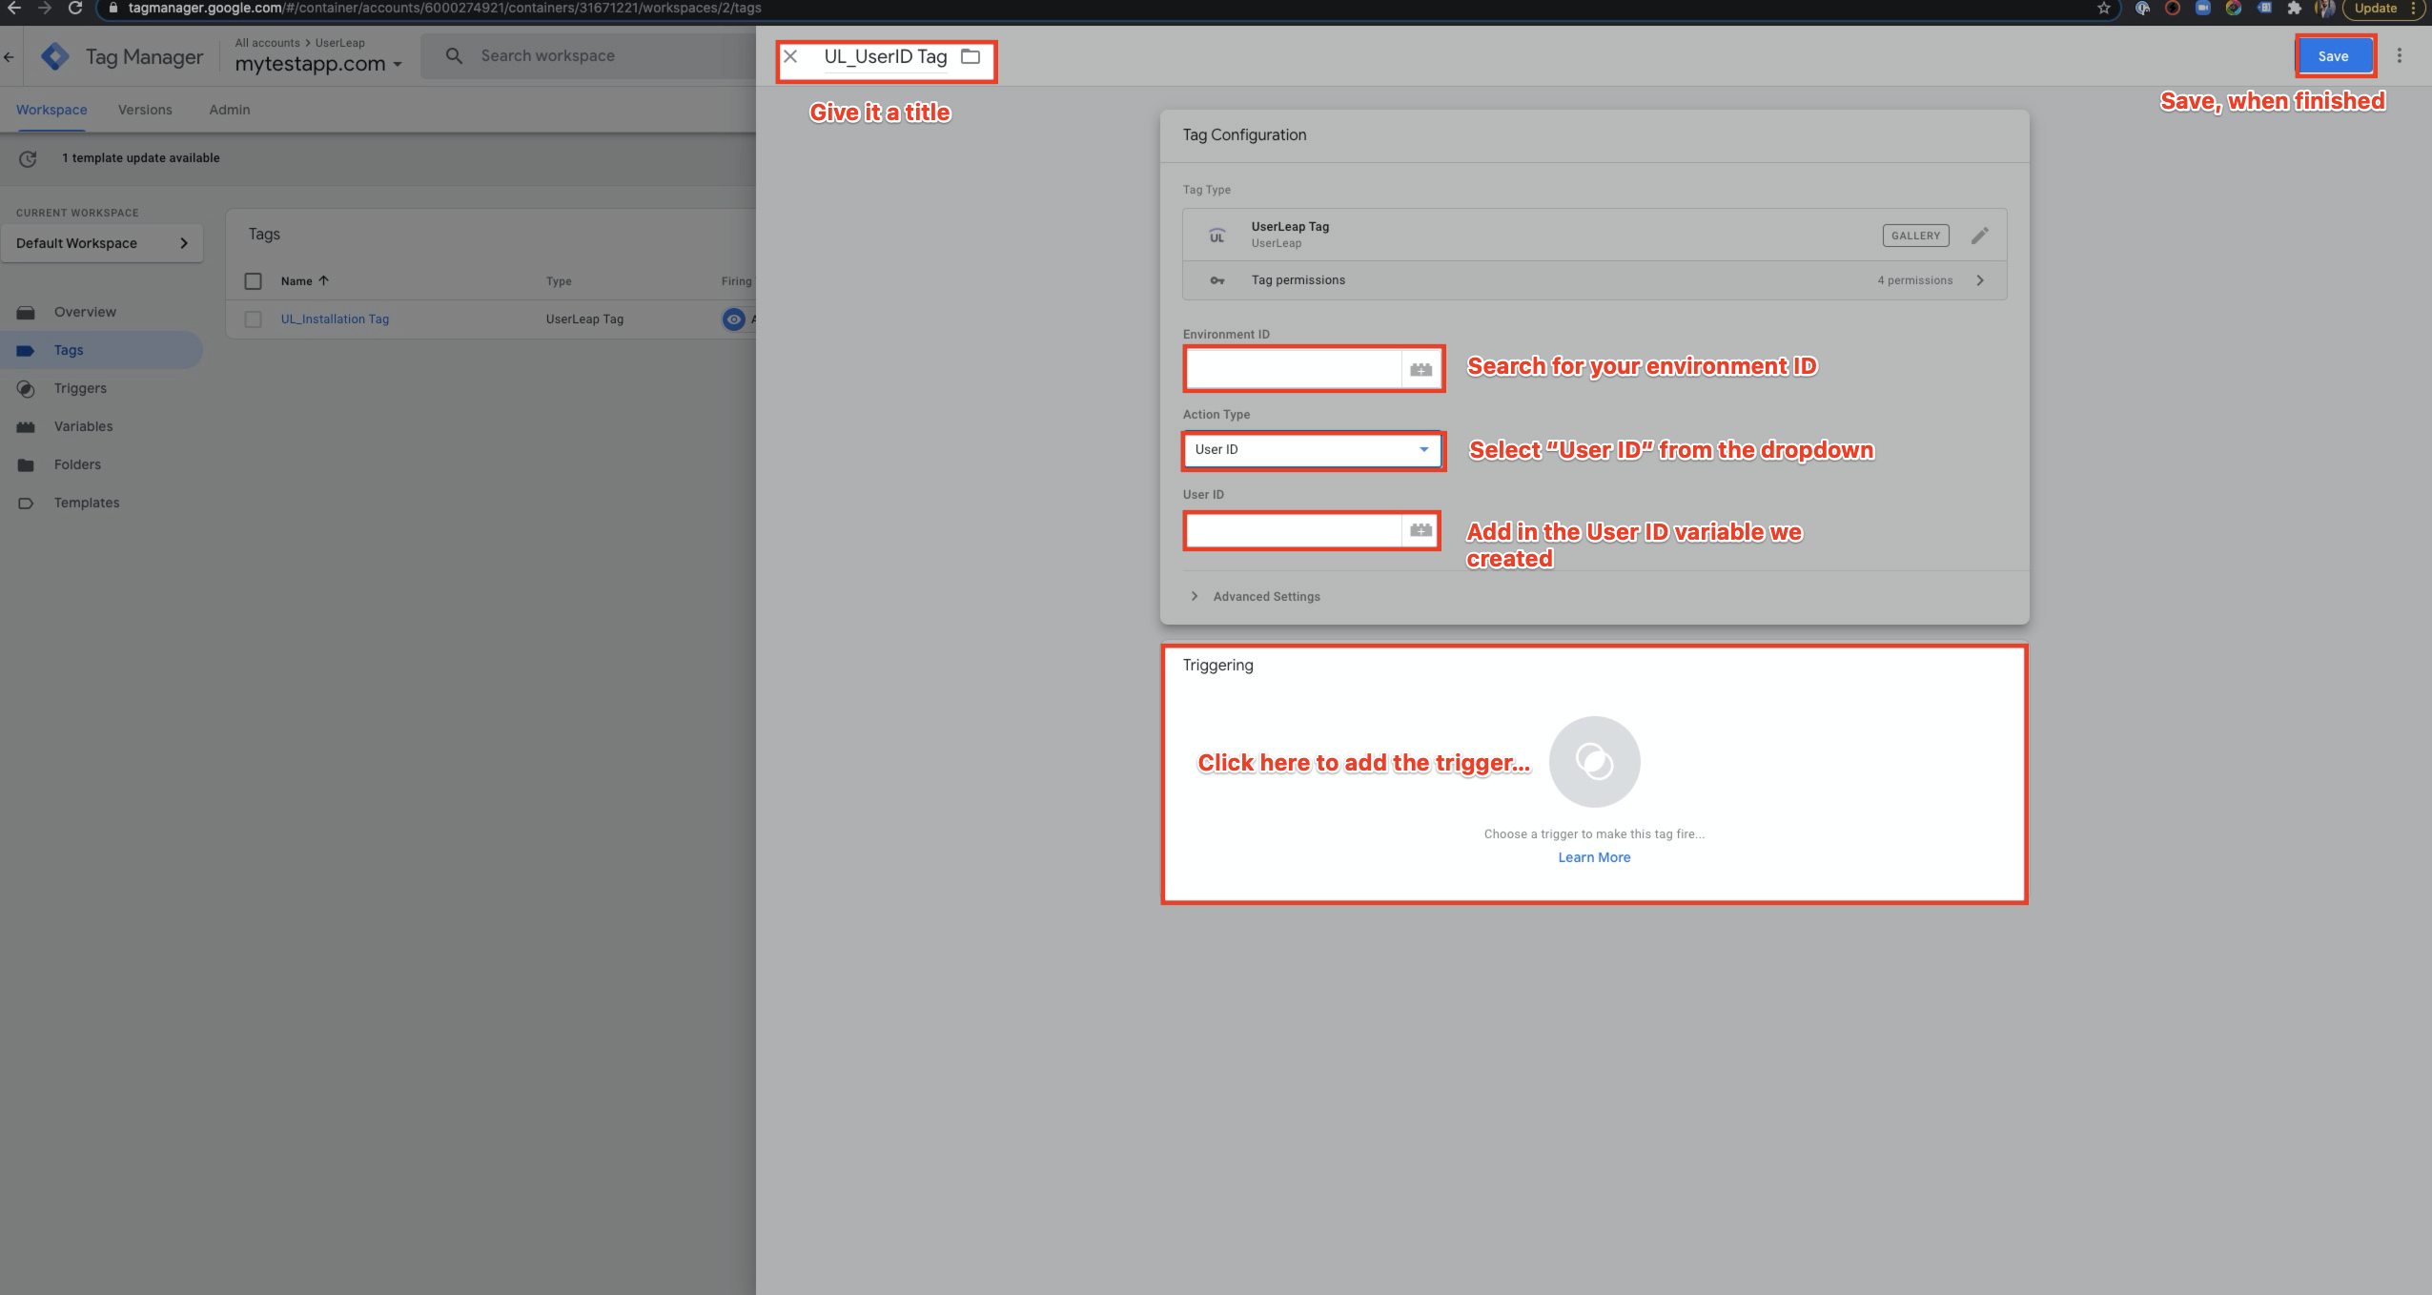This screenshot has width=2432, height=1295.
Task: Open the Default Workspace selector
Action: (102, 243)
